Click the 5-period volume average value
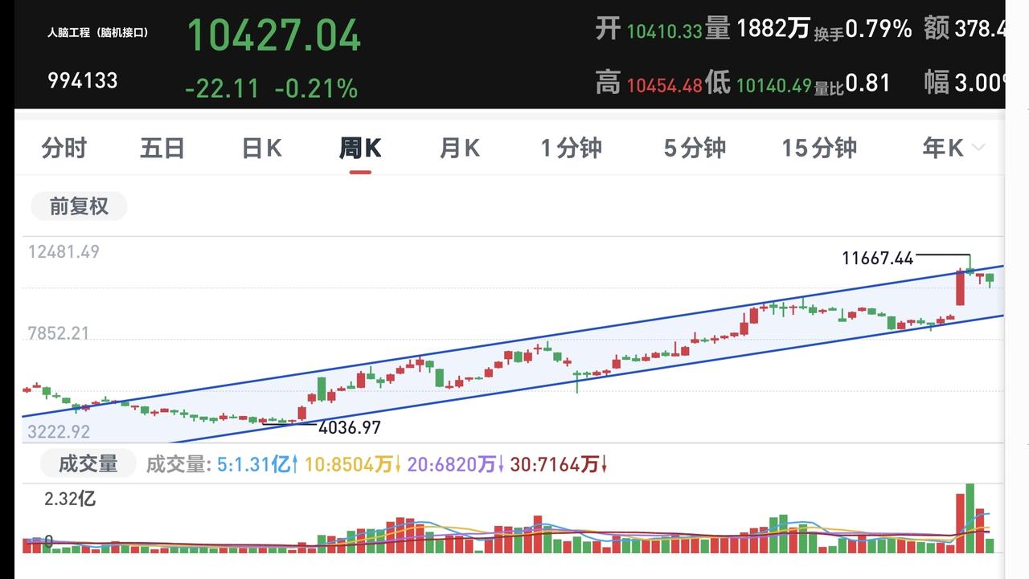 point(258,464)
